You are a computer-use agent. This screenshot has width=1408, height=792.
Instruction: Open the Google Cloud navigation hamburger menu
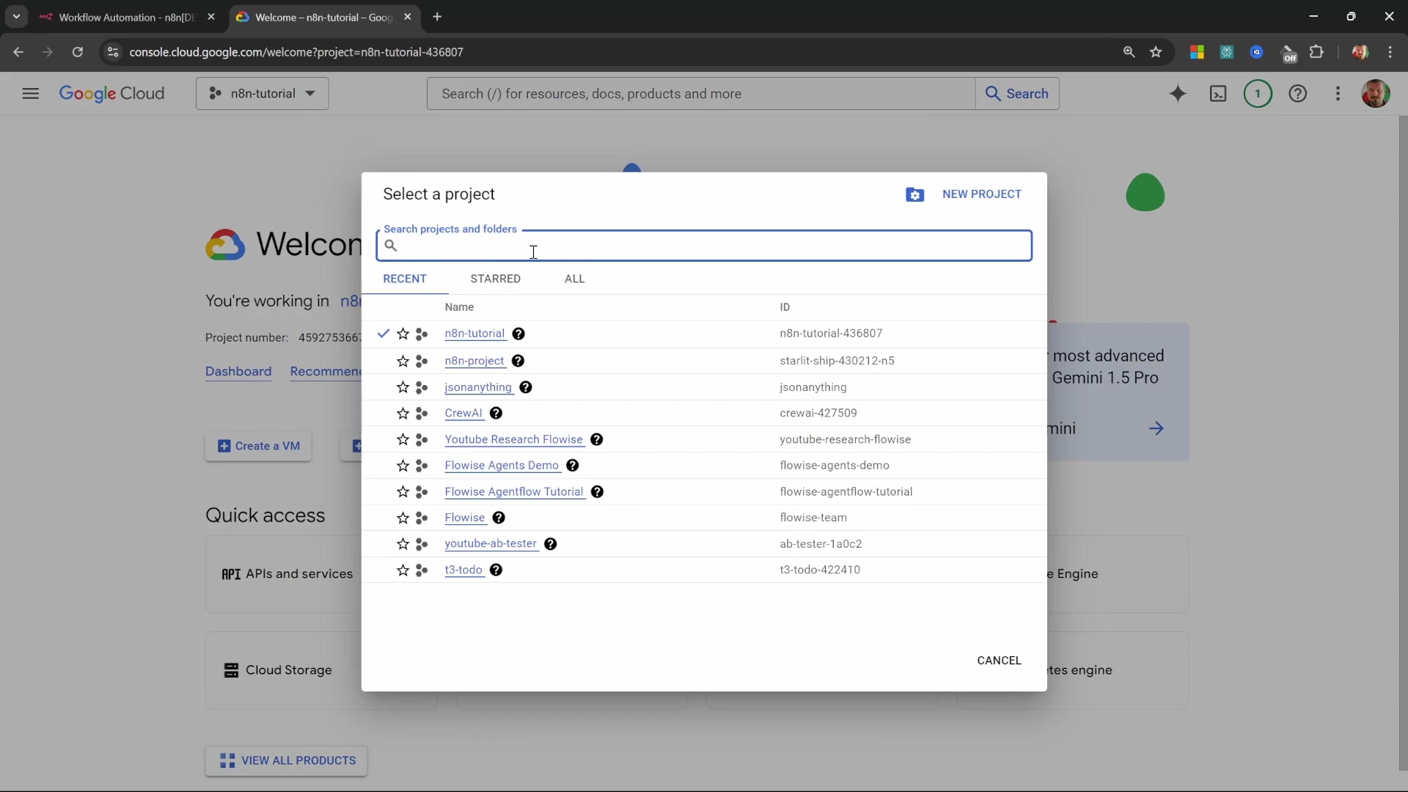click(31, 94)
